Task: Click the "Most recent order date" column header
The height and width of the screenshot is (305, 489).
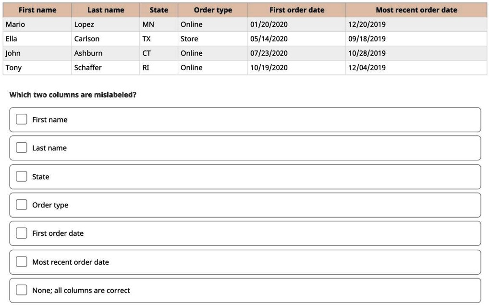Action: pyautogui.click(x=416, y=10)
